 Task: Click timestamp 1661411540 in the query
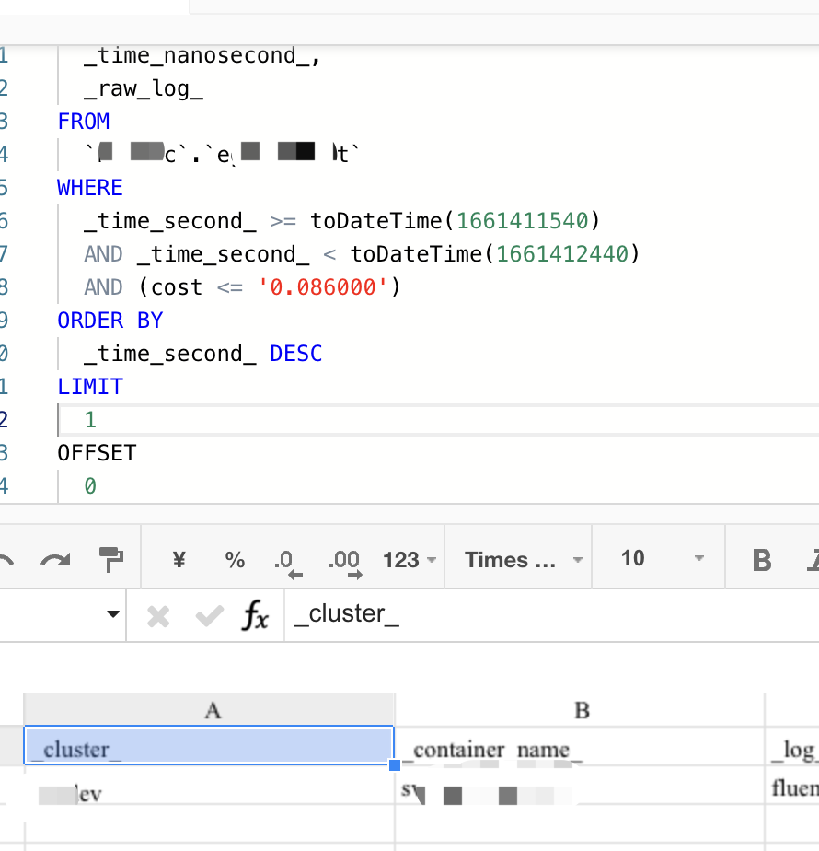[x=523, y=220]
